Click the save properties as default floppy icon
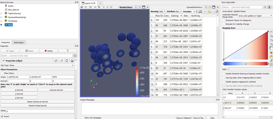Image resolution: width=273 pixels, height=119 pixels. click(72, 60)
